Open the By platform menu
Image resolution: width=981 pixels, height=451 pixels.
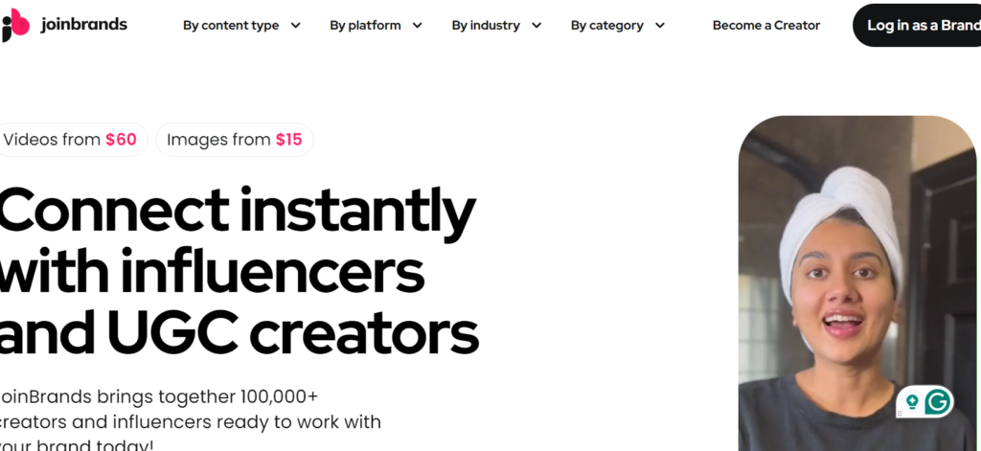365,26
